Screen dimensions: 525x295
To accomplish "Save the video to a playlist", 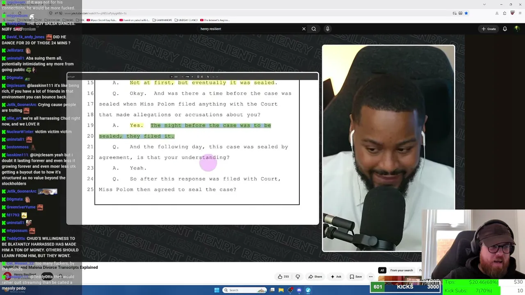I will click(356, 277).
